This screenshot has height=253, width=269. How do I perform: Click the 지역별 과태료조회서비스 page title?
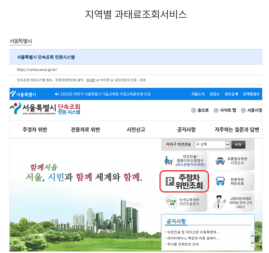pos(136,14)
